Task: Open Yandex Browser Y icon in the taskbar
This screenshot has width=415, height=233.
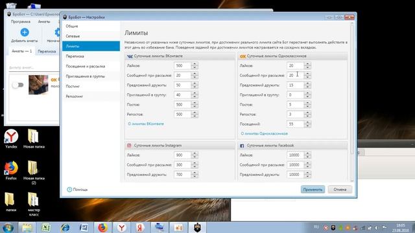Action: pos(122,227)
